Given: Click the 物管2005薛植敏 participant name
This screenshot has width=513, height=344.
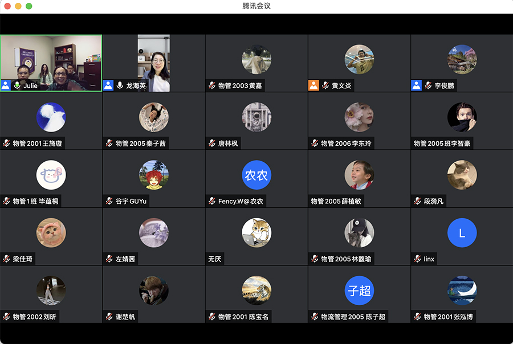Looking at the screenshot, I should coord(336,201).
